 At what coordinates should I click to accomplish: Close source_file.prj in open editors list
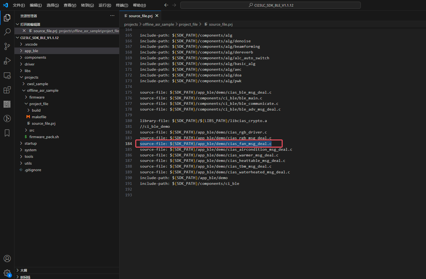pos(24,31)
